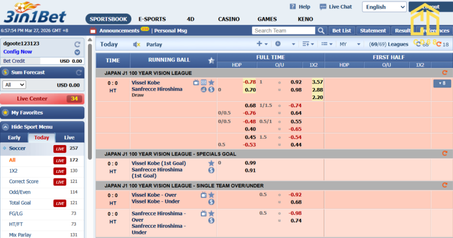Image resolution: width=453 pixels, height=238 pixels.
Task: Open the English language dropdown
Action: 384,7
